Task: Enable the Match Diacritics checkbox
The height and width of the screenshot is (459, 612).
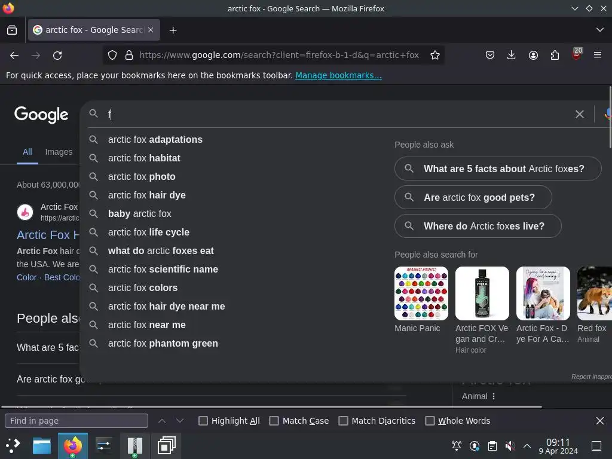Action: (x=343, y=421)
